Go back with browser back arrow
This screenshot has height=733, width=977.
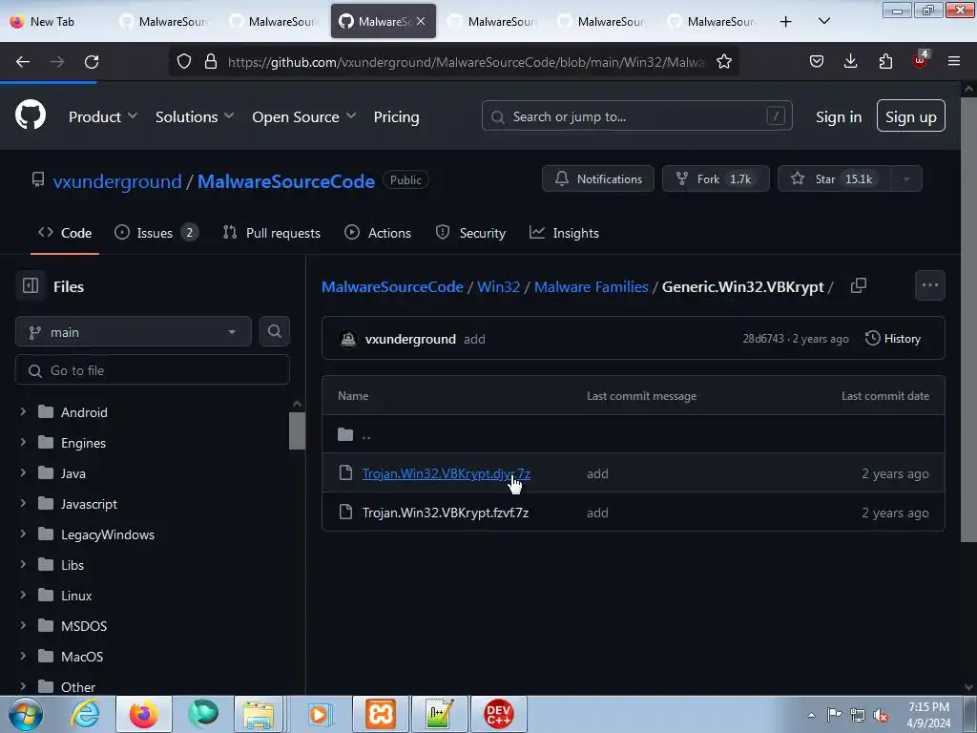(23, 62)
